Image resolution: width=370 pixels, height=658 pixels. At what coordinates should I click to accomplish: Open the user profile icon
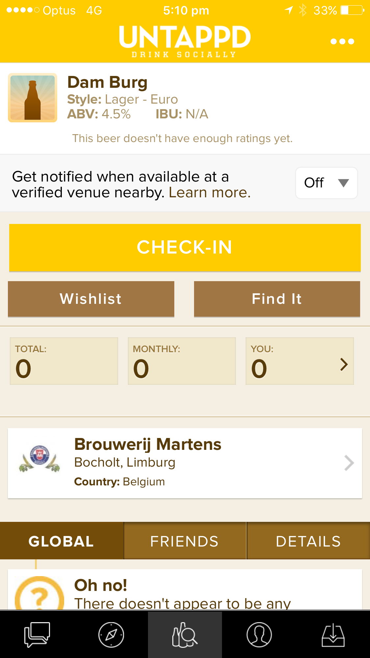pos(259,634)
